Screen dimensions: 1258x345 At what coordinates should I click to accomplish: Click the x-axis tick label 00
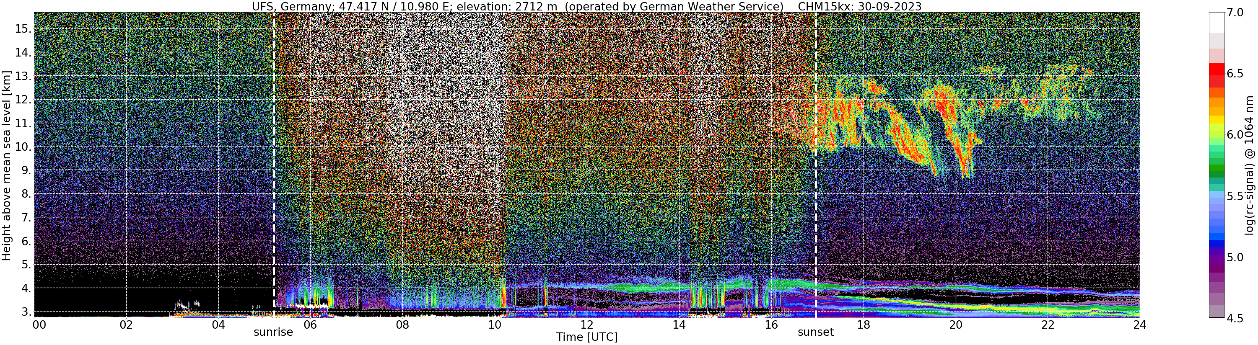(39, 325)
